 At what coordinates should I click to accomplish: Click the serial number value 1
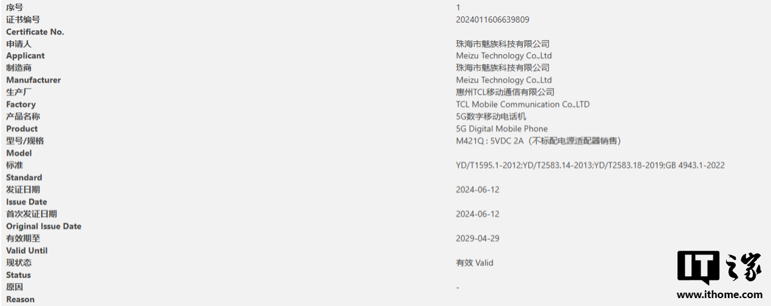coord(458,7)
